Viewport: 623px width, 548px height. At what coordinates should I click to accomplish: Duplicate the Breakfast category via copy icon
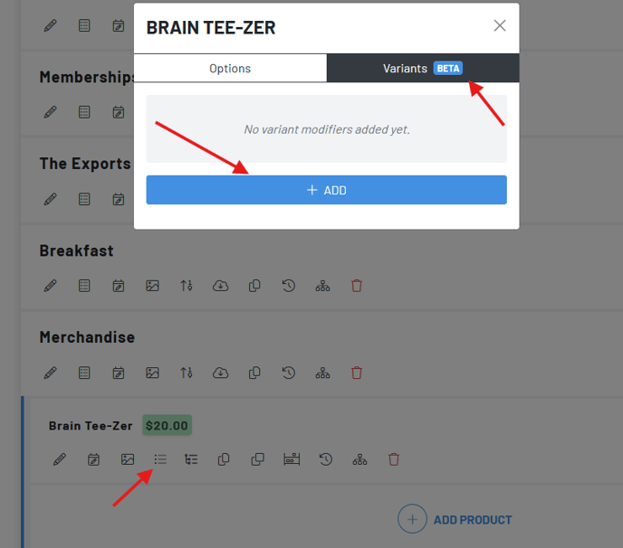tap(254, 286)
